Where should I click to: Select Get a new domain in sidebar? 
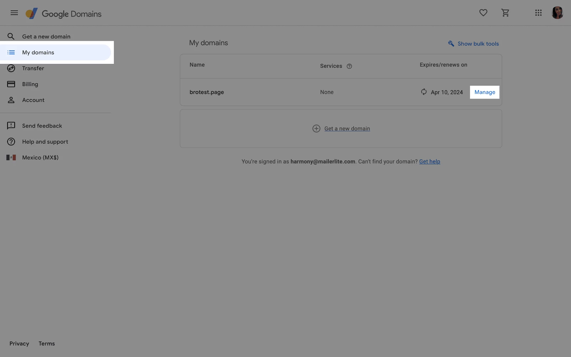[46, 36]
